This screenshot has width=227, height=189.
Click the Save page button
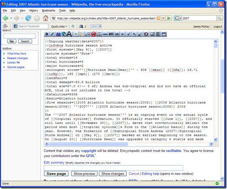tap(56, 174)
